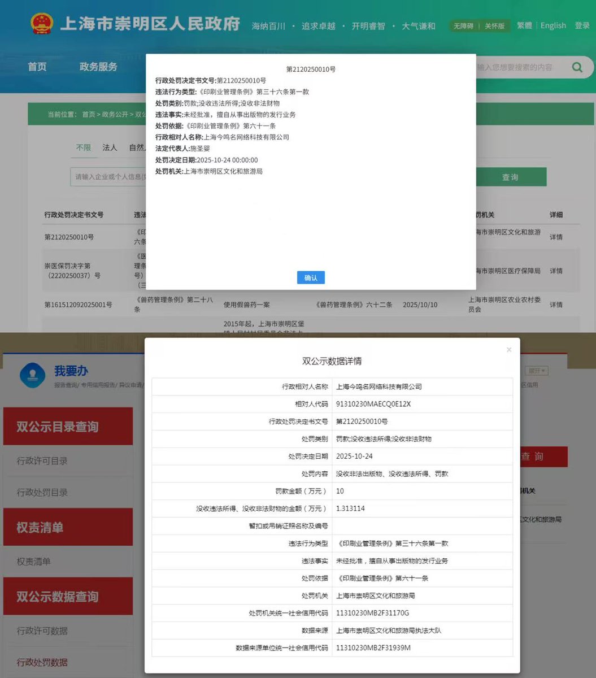Click the value 1.313114 in dialog

(x=350, y=508)
